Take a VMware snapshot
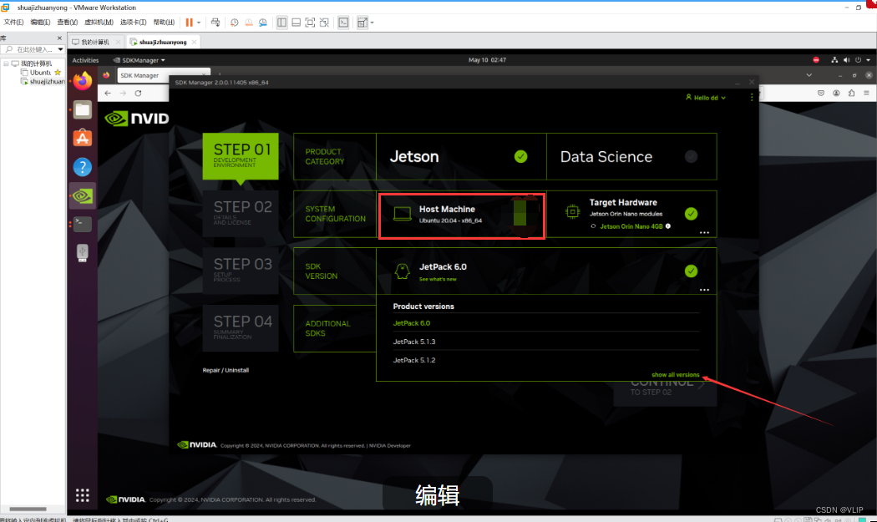Screen dimensions: 877x522 point(235,23)
